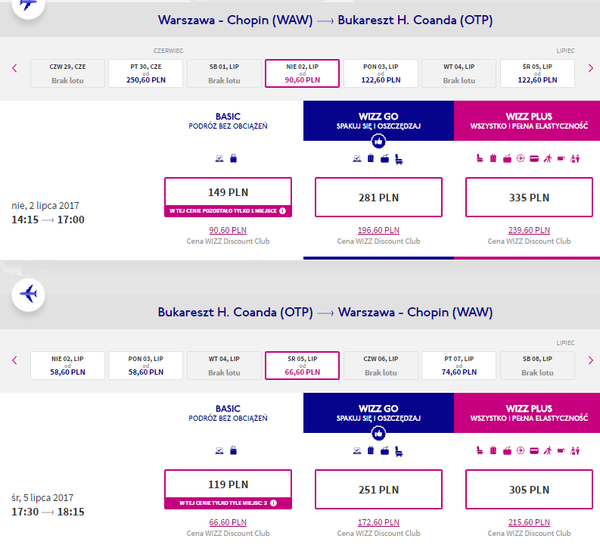Viewport: 600px width, 548px height.
Task: Click return WIZZ PLUS column header
Action: click(527, 413)
